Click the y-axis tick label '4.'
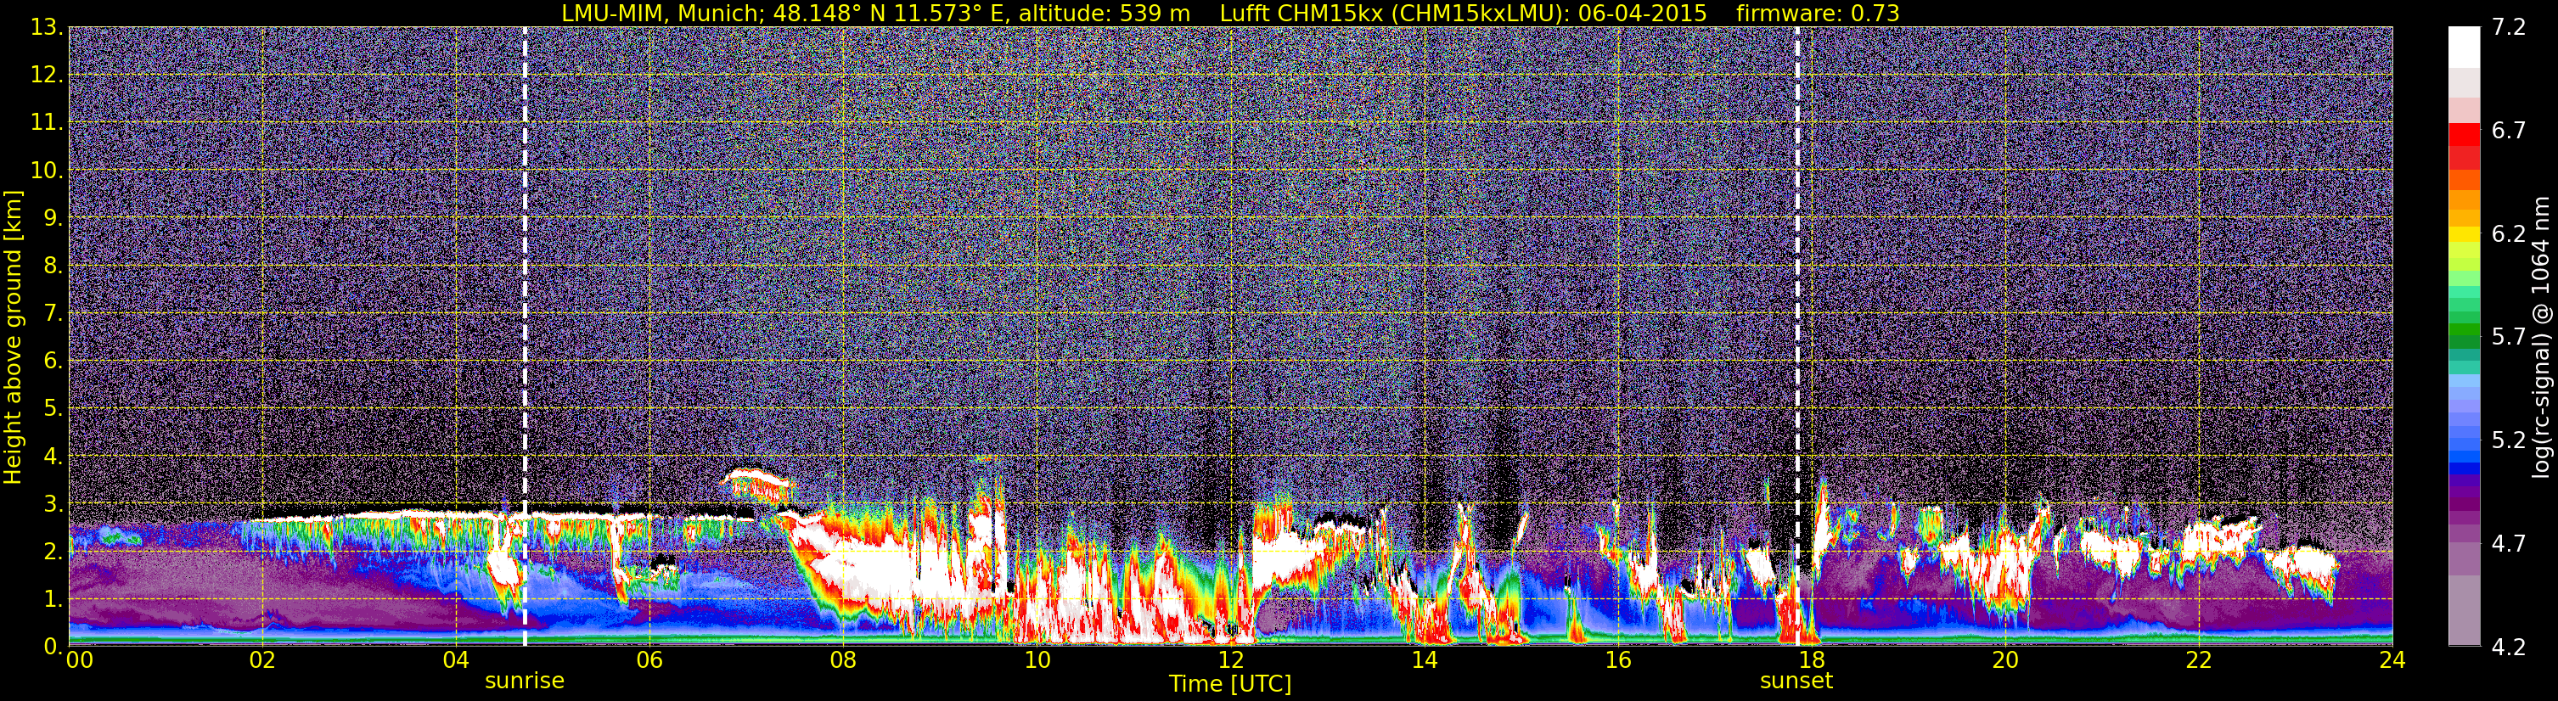The image size is (2558, 701). (53, 457)
